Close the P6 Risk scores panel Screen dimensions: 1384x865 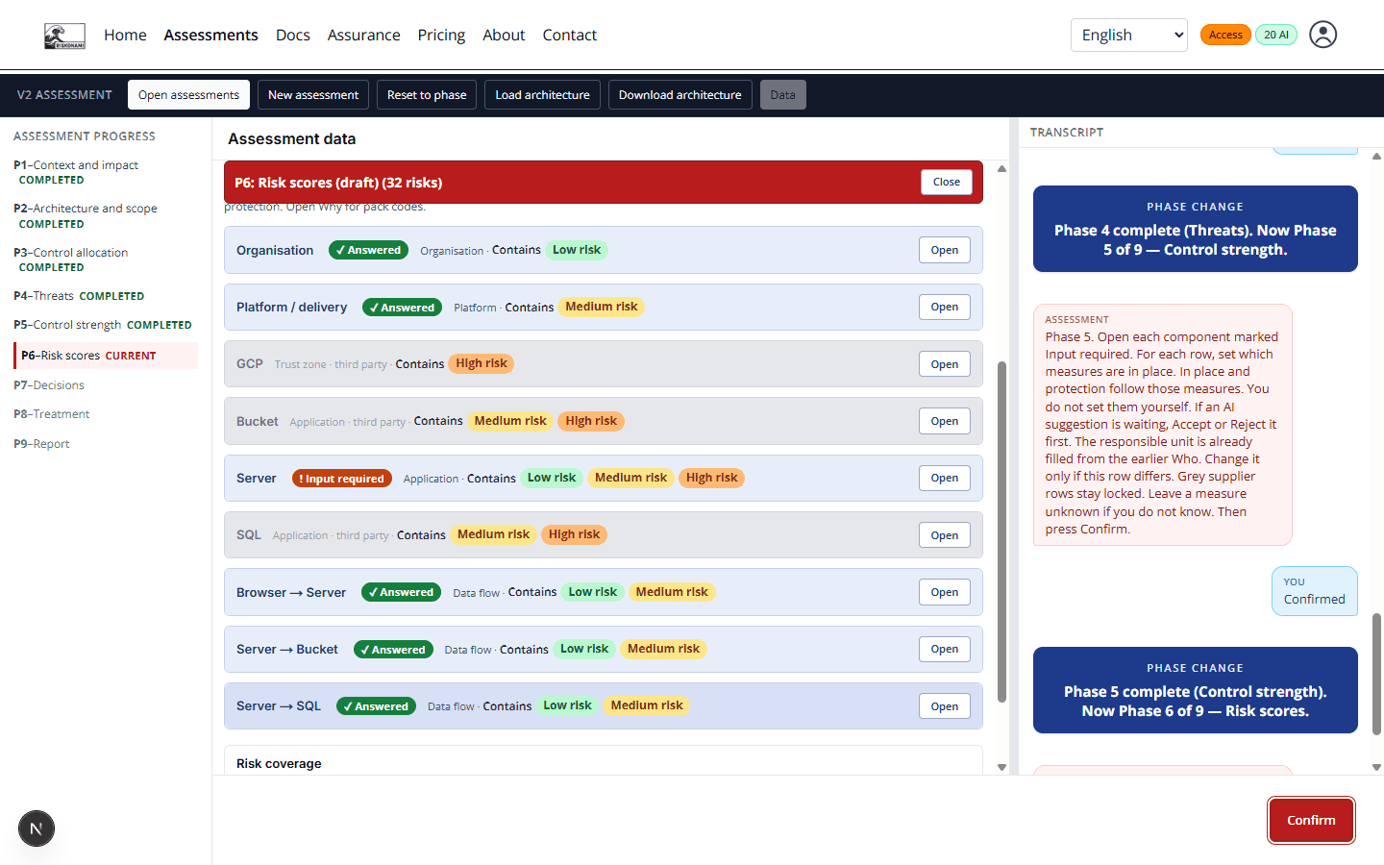[947, 182]
